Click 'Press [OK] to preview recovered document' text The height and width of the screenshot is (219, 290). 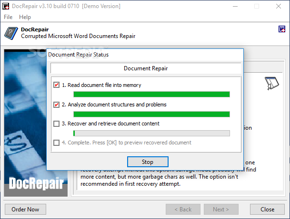click(142, 143)
